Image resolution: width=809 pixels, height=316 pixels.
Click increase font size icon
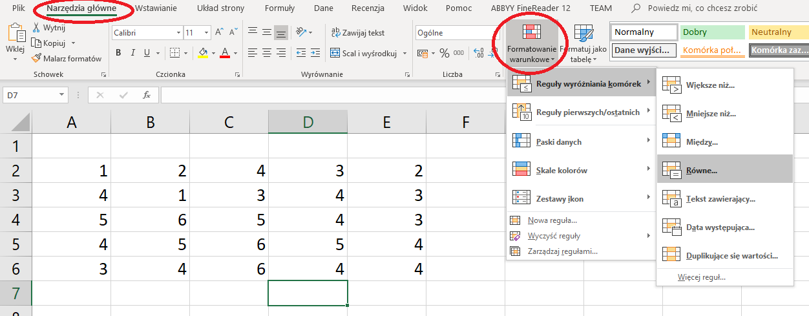(x=219, y=32)
